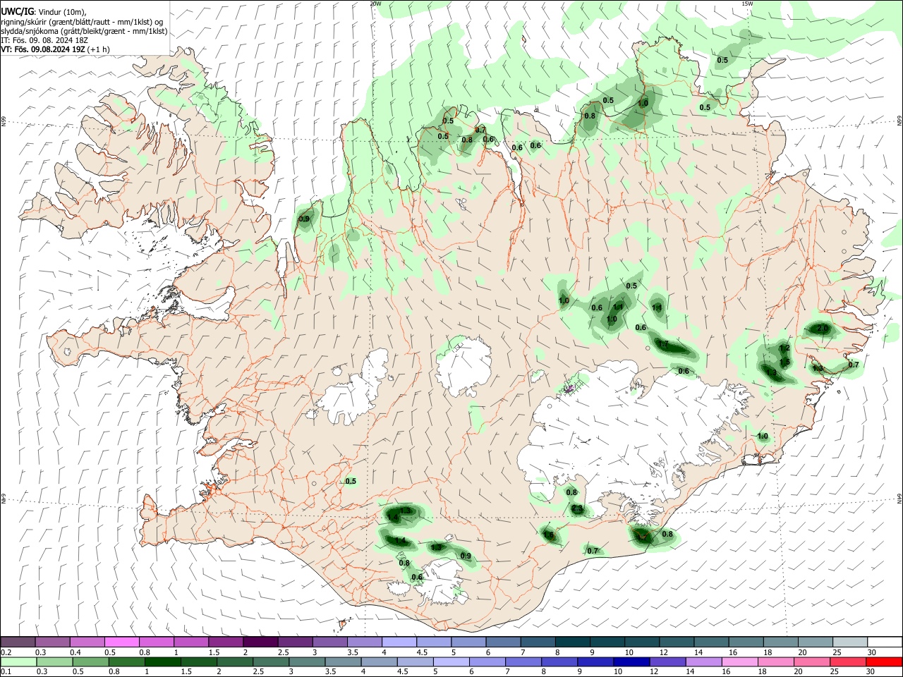Select the 'VT: Fös. 09.08.2024 19Z' valid time
This screenshot has height=677, width=903.
tap(43, 49)
